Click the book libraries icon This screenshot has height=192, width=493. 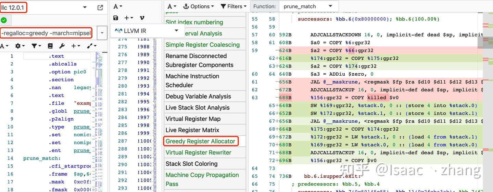(50, 46)
